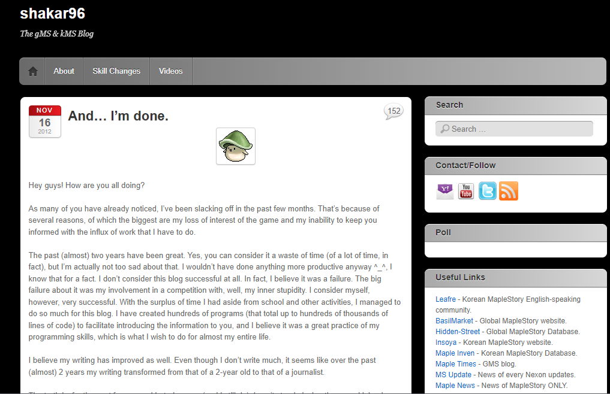Click the Search widget heading

449,105
